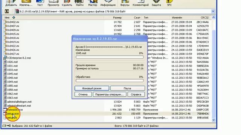Viewport: 241px width, 135px height.
Task: Click the Обработано total progress bar
Action: (x=110, y=81)
